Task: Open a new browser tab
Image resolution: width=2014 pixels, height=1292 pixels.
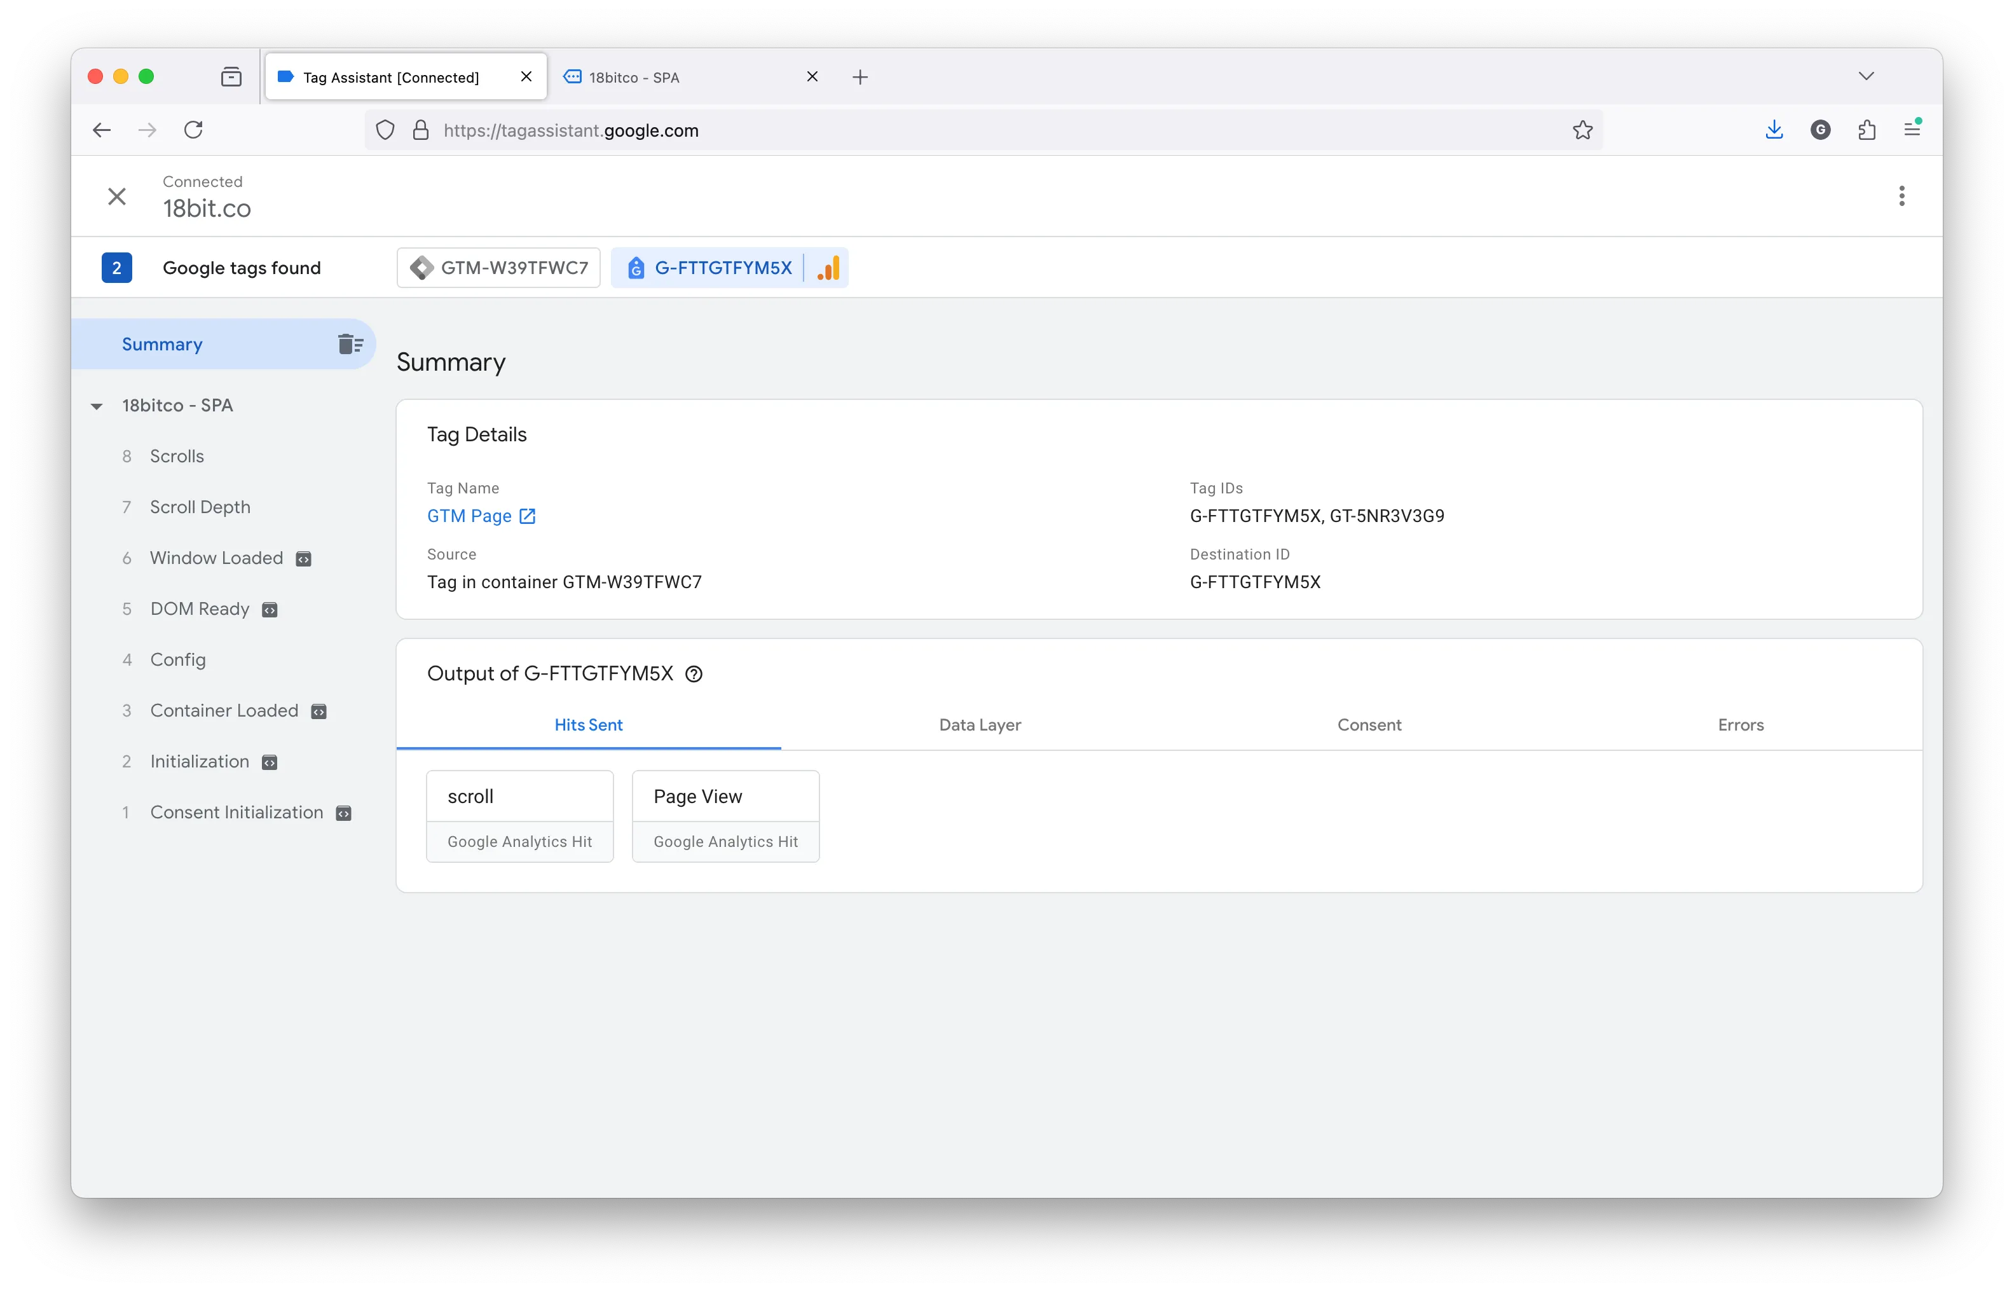Action: [860, 77]
